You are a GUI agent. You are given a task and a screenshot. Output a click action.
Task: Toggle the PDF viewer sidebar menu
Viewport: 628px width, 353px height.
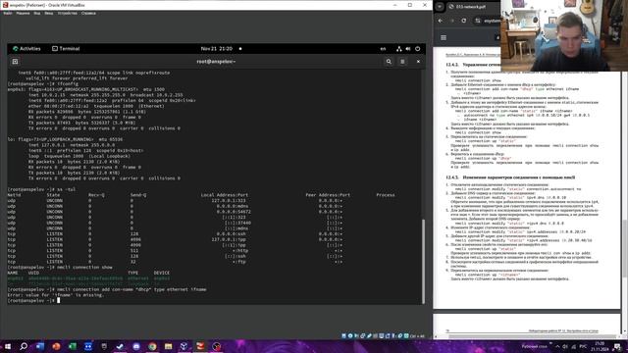pyautogui.click(x=444, y=37)
